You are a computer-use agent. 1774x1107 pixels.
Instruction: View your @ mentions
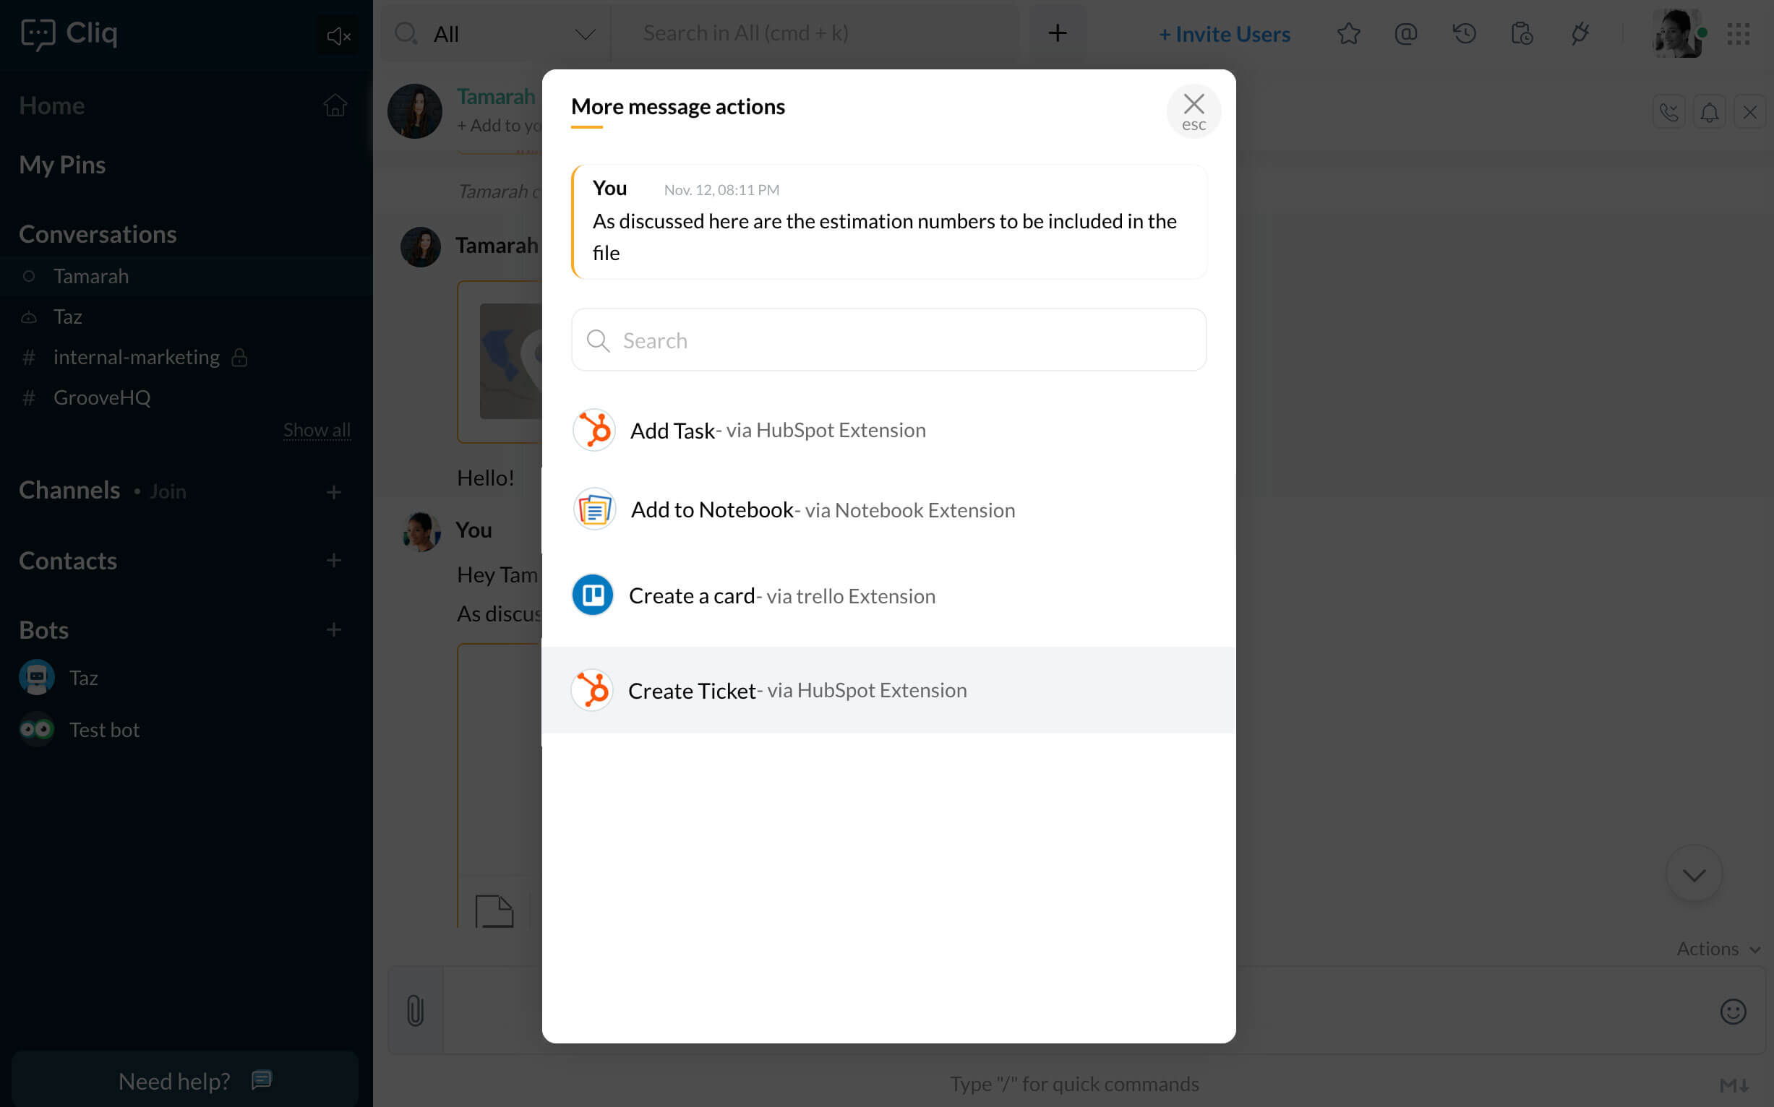[1405, 33]
